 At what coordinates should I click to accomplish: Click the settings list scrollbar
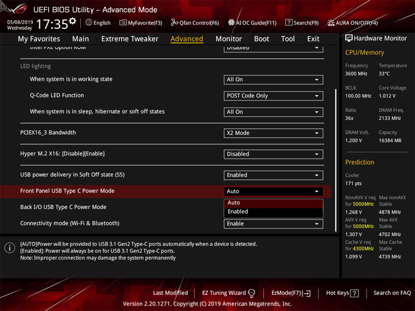click(335, 160)
